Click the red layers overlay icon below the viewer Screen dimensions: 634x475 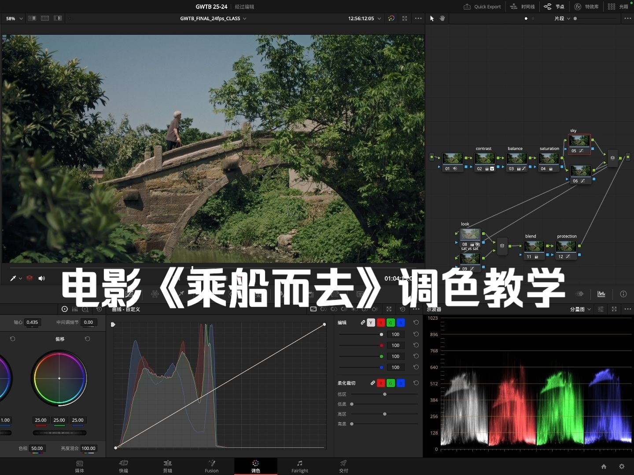pos(29,278)
